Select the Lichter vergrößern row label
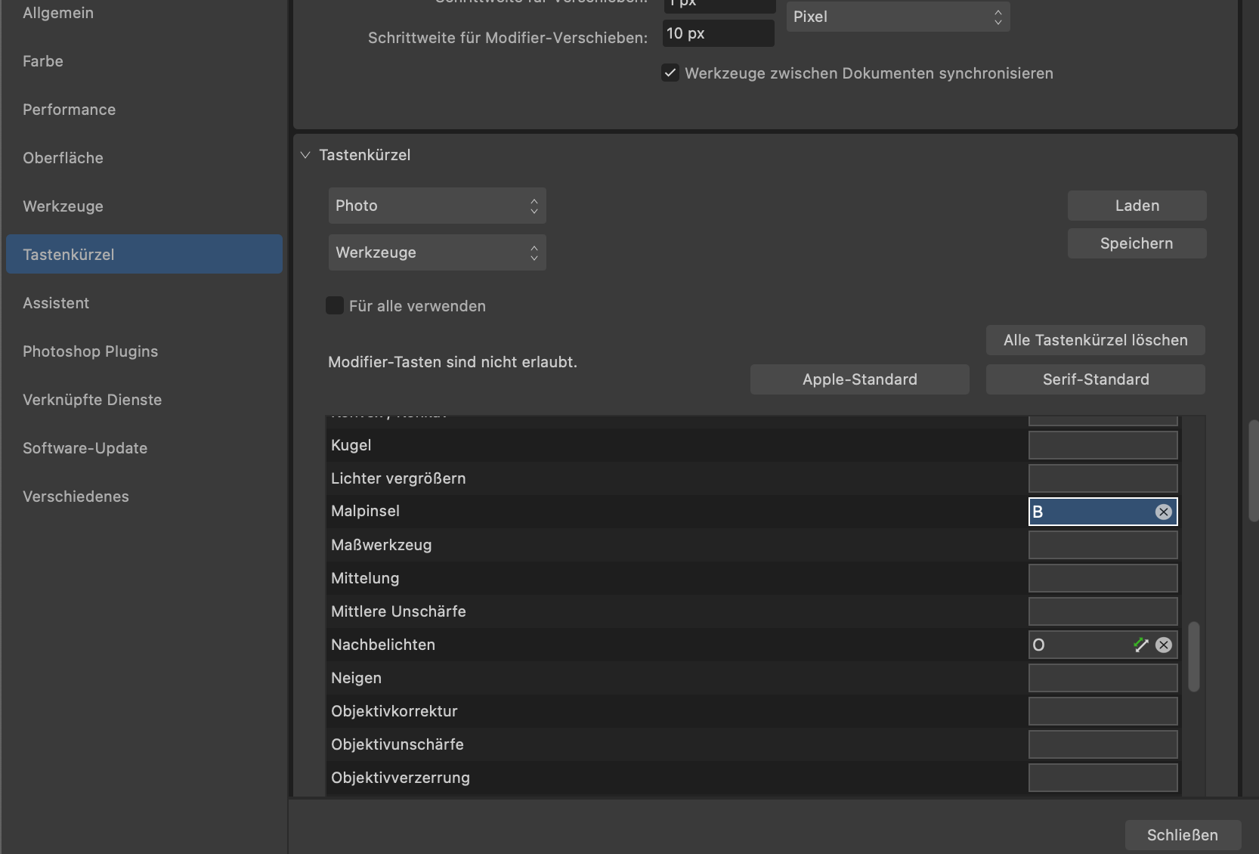This screenshot has width=1259, height=854. pos(398,478)
